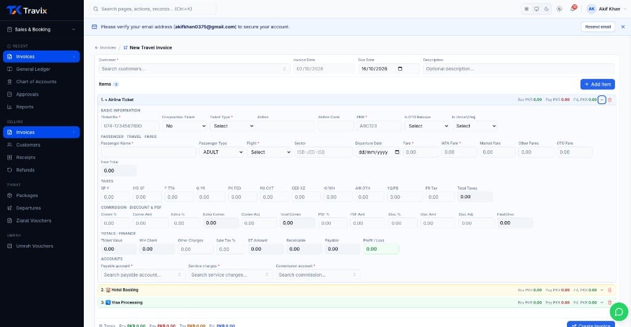
Task: Open the green chat support bubble
Action: 619,312
